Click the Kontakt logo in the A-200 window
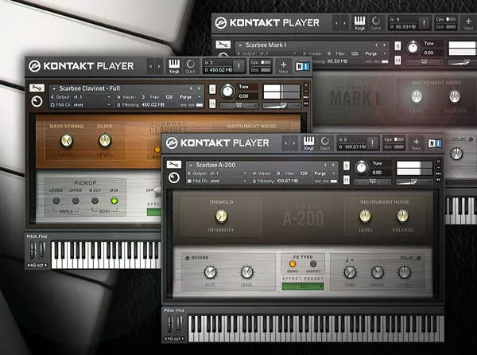 172,142
